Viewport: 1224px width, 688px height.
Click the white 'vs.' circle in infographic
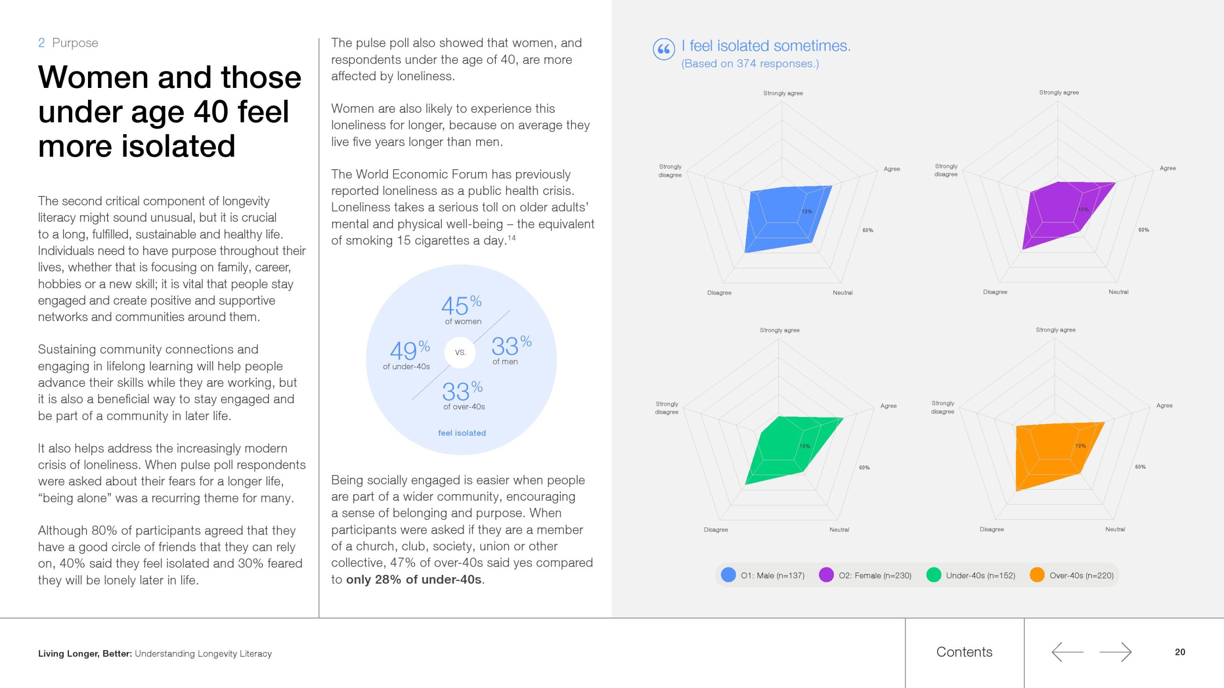[x=460, y=353]
